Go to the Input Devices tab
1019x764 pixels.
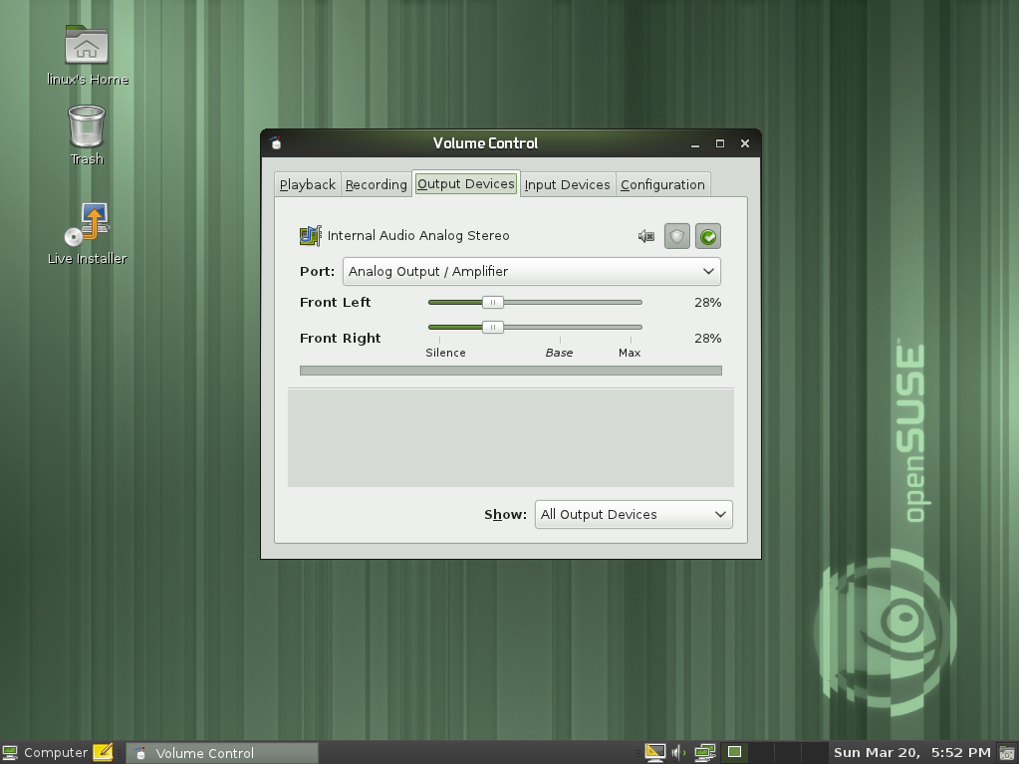click(567, 184)
